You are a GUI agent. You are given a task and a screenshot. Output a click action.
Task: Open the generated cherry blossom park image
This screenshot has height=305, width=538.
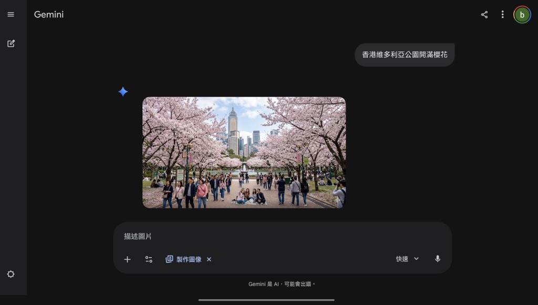pos(244,152)
